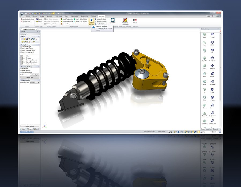
Task: Enable Show Cameras checkbox
Action: (21, 58)
